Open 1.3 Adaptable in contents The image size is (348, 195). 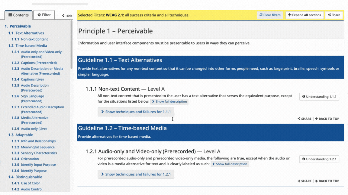click(21, 135)
